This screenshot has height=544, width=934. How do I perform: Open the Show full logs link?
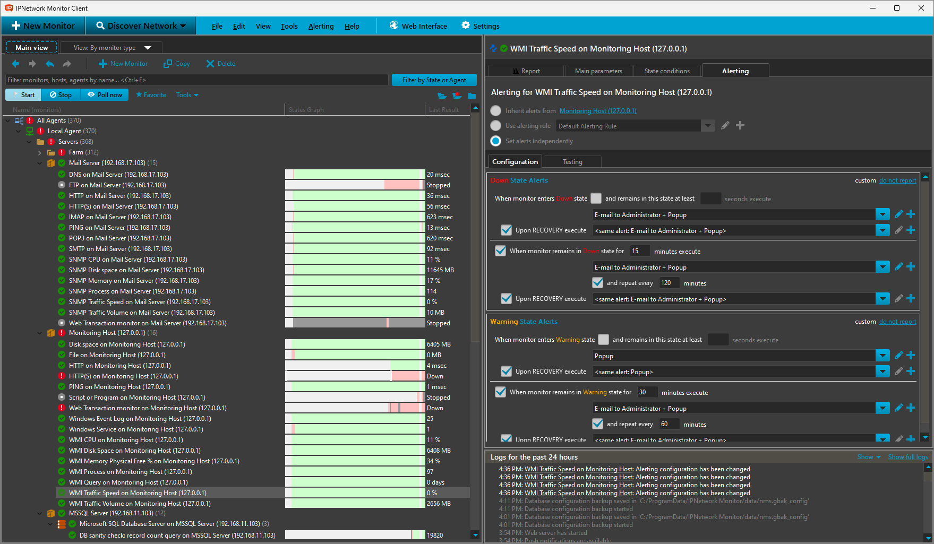(907, 457)
